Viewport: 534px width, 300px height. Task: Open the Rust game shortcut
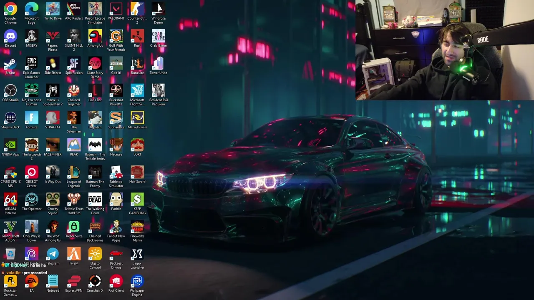click(137, 36)
